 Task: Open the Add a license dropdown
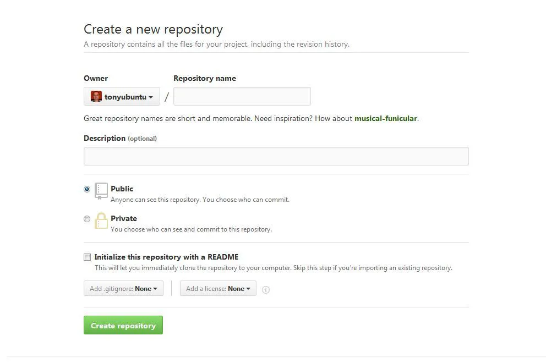click(218, 288)
